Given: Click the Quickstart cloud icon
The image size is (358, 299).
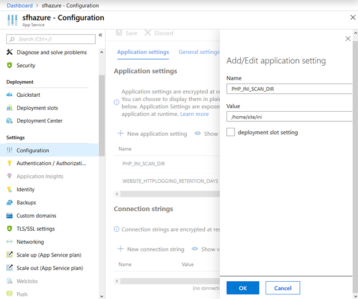Looking at the screenshot, I should (9, 95).
